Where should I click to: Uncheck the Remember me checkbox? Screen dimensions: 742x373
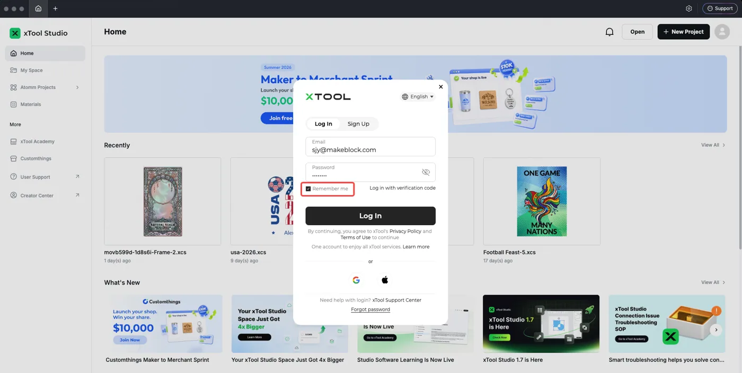pos(308,189)
